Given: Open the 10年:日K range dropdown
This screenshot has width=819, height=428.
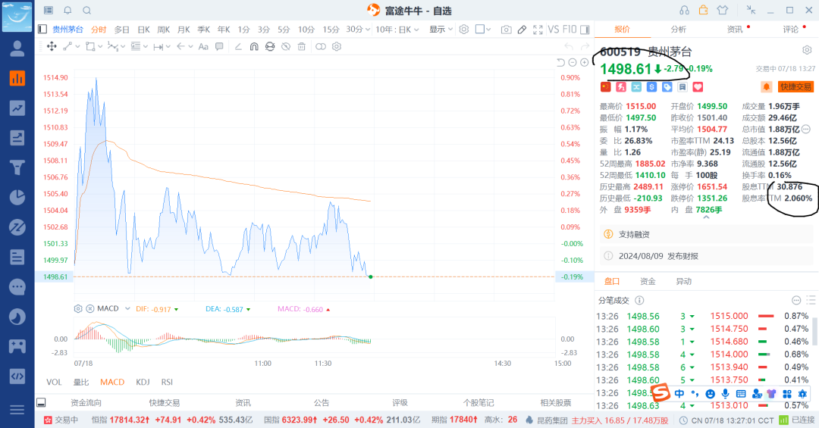Looking at the screenshot, I should (397, 30).
